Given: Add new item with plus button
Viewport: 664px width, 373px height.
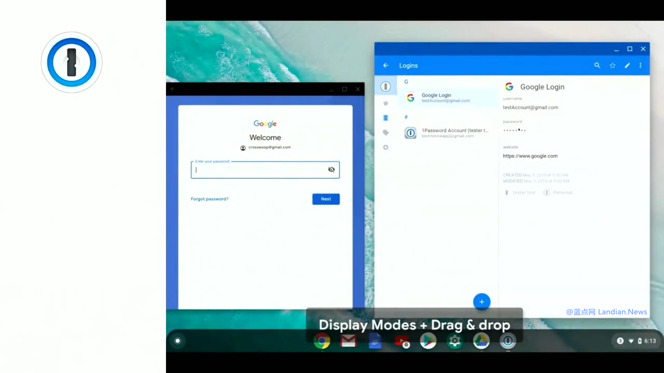Looking at the screenshot, I should point(481,302).
